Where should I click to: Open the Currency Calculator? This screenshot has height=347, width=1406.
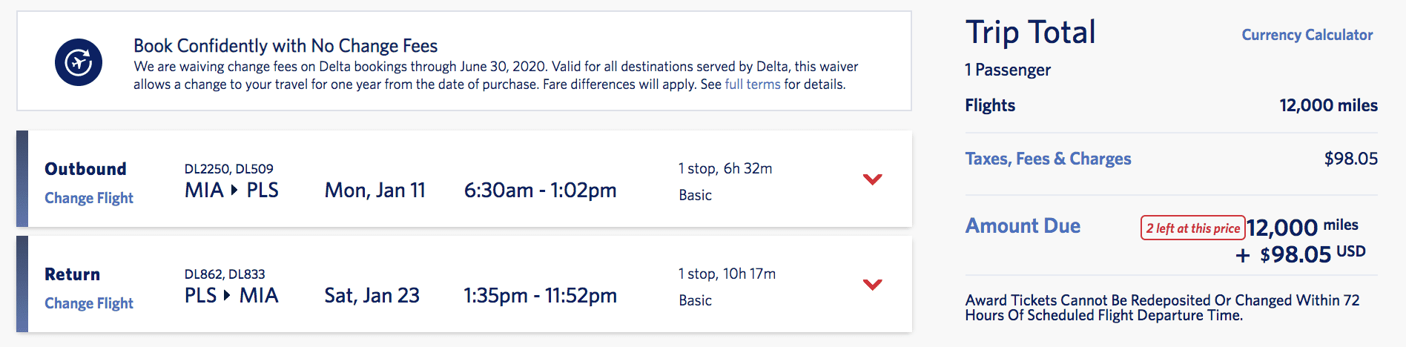tap(1307, 35)
